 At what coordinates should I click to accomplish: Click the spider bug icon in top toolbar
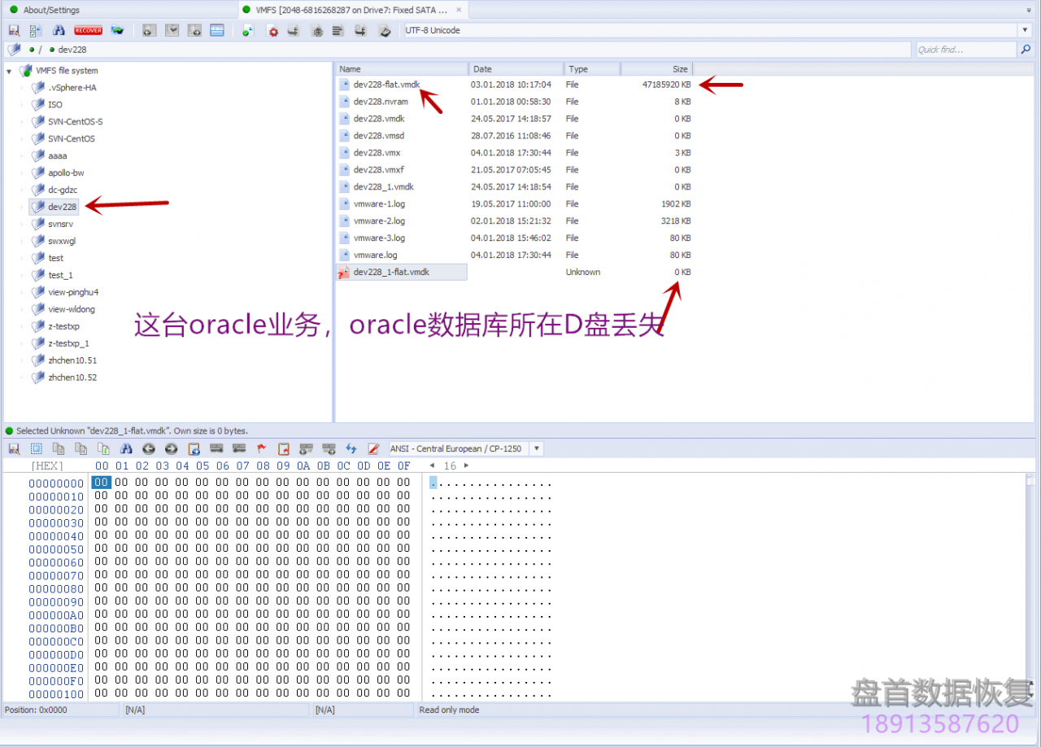tap(316, 31)
